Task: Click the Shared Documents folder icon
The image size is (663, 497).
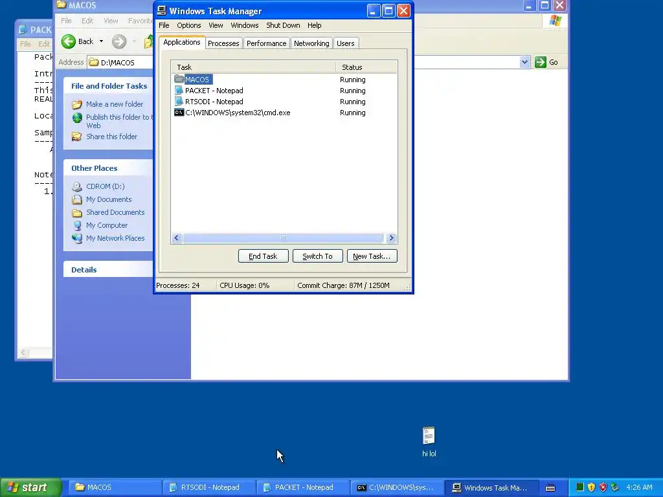Action: [76, 212]
